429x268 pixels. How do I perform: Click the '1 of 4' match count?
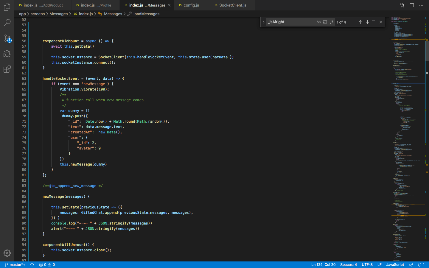click(x=341, y=22)
